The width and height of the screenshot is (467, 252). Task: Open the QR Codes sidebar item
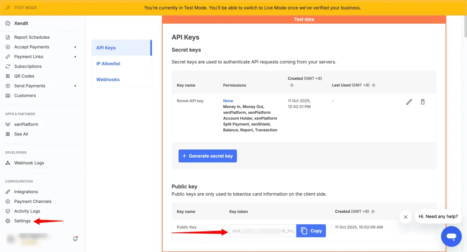tap(24, 76)
